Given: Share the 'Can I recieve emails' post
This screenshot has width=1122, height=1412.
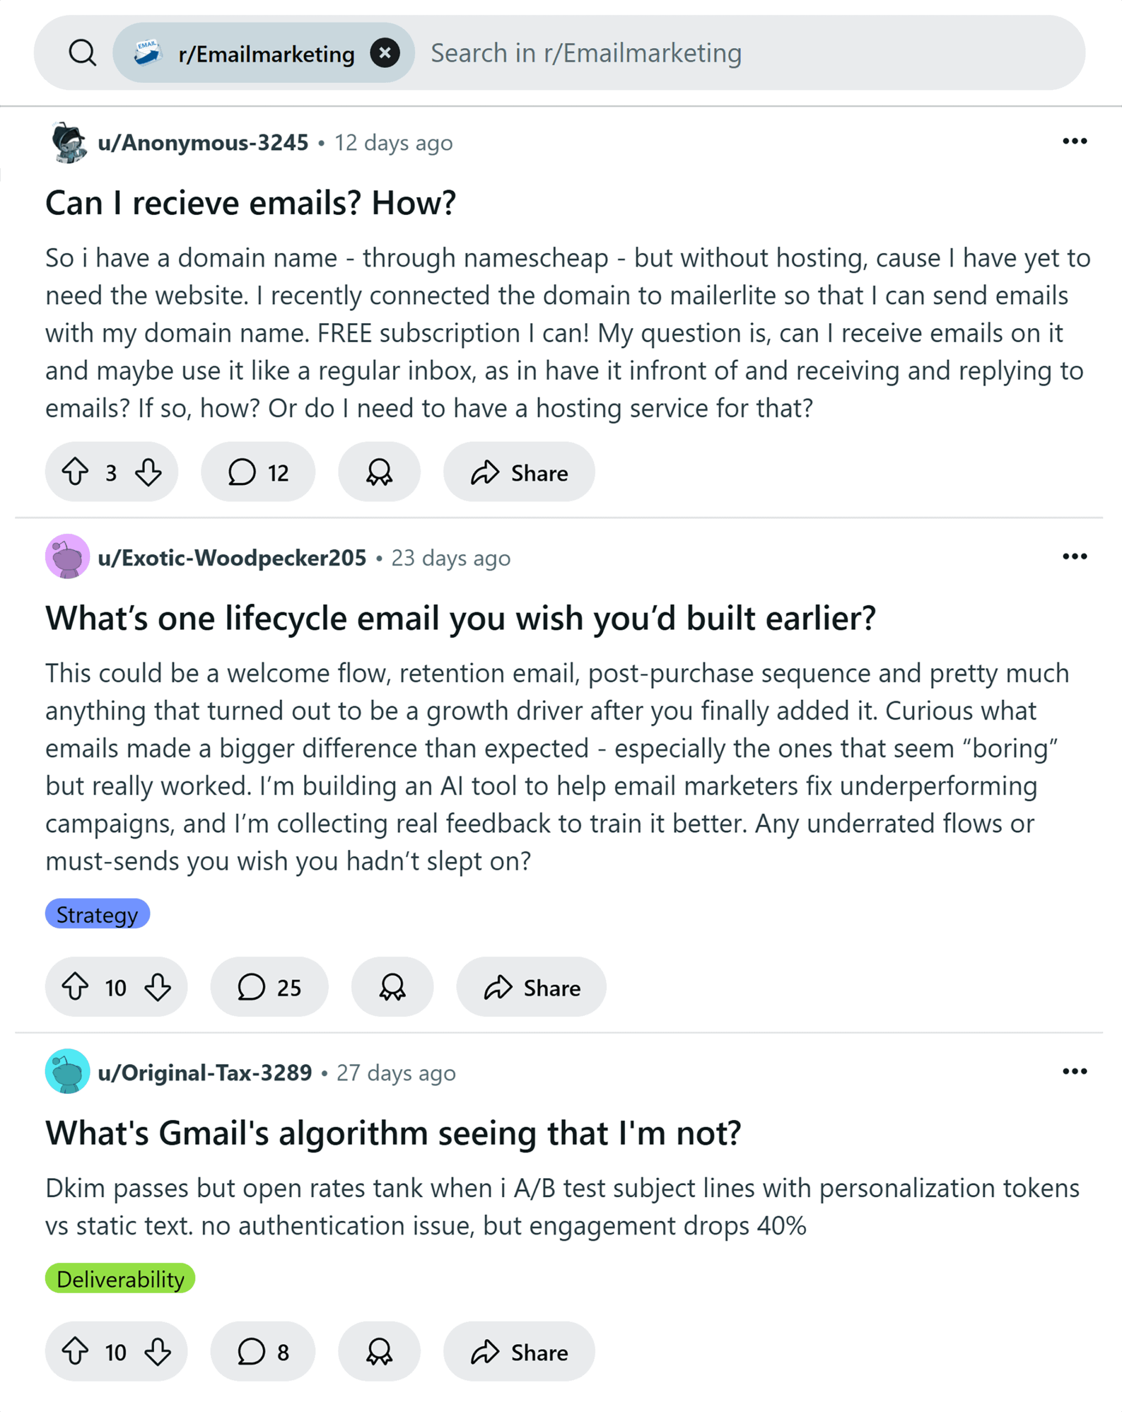Looking at the screenshot, I should click(x=519, y=472).
